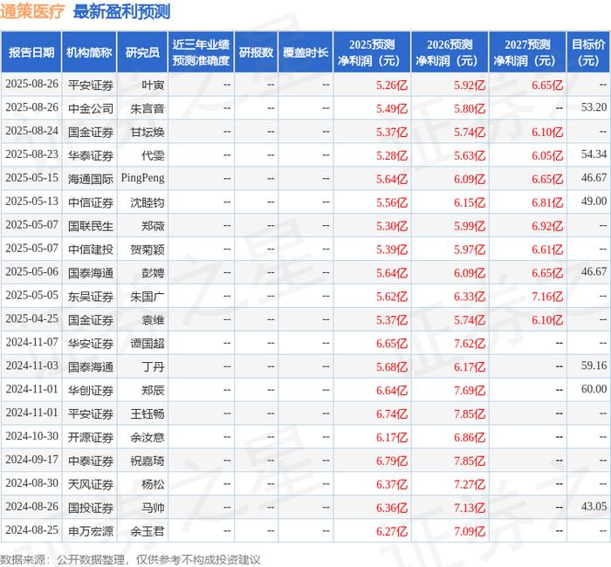Click 5.49亿 forecast value

point(392,109)
